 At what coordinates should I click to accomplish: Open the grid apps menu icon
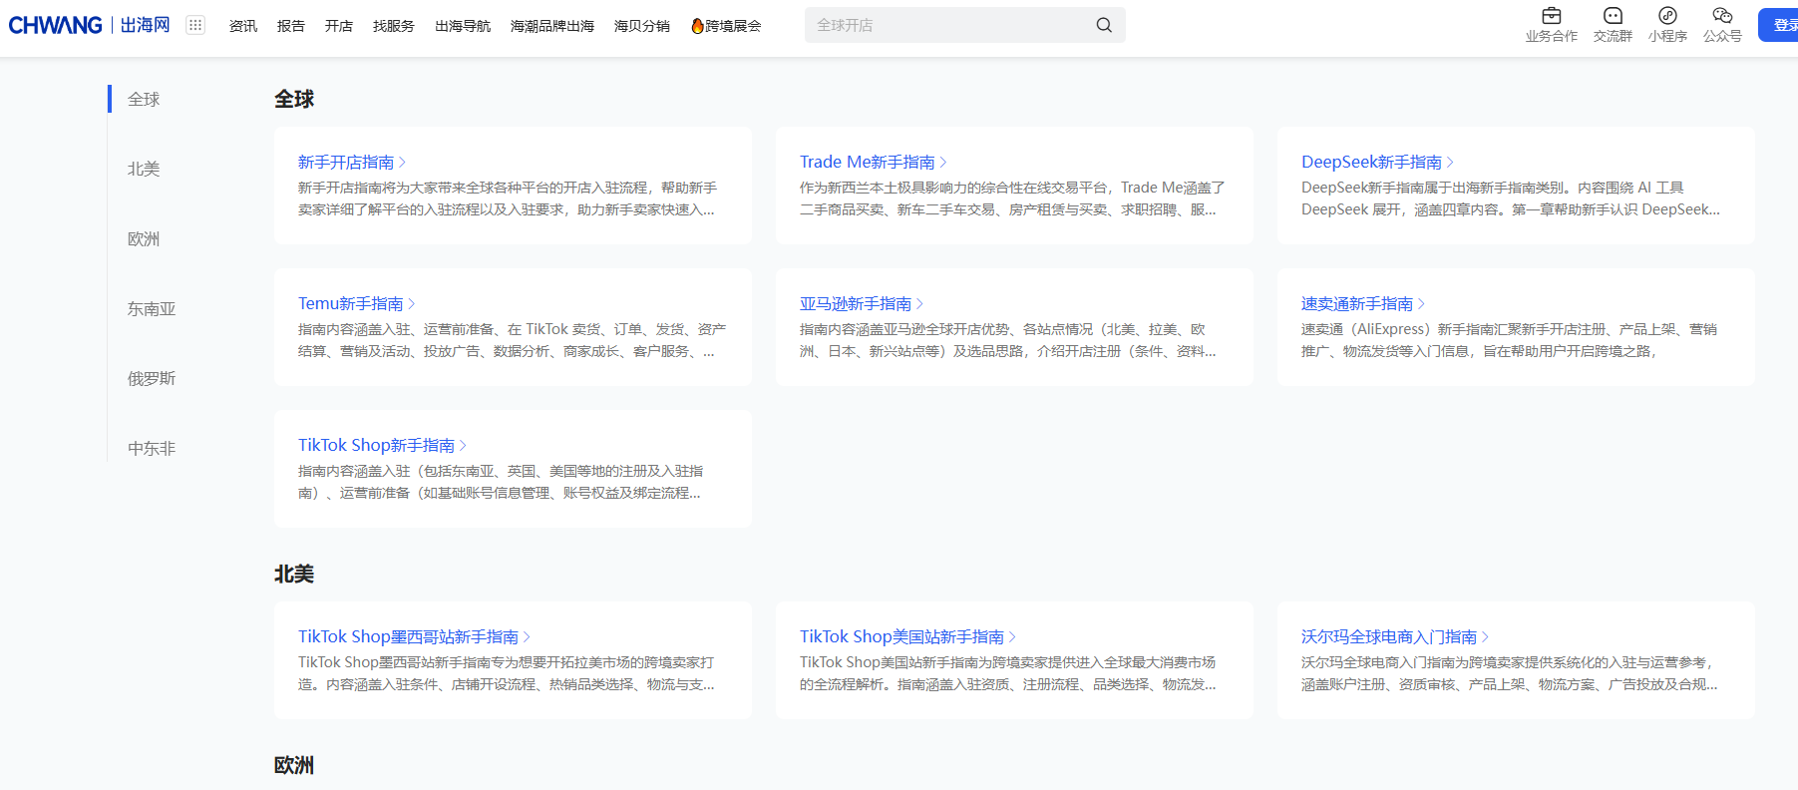[195, 25]
